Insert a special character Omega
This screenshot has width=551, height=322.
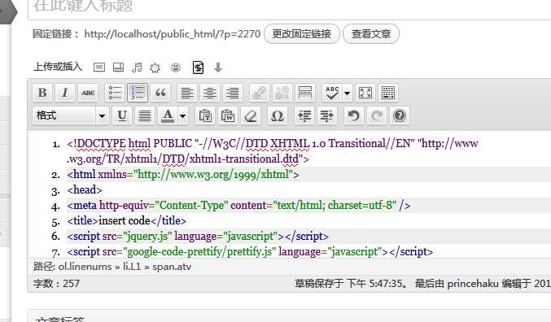pyautogui.click(x=278, y=115)
